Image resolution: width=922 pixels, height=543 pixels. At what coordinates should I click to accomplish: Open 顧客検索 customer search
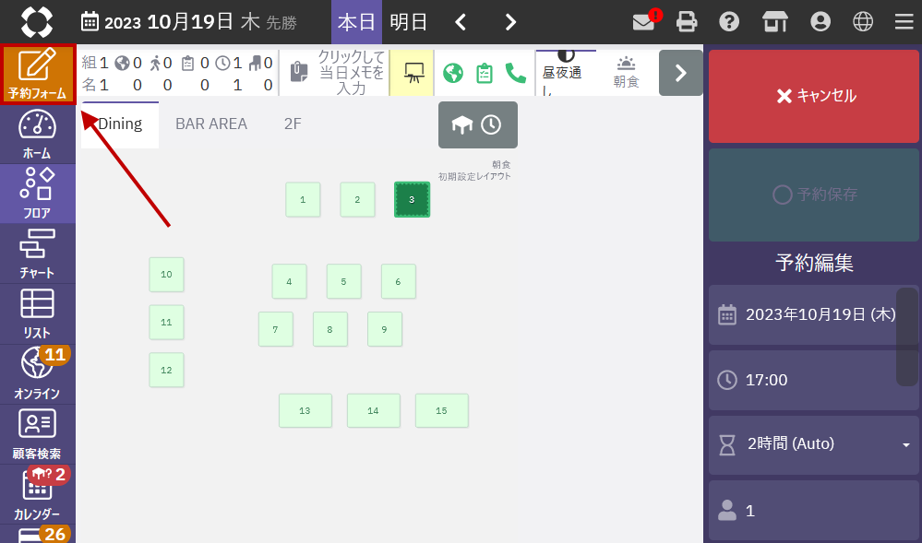[38, 434]
